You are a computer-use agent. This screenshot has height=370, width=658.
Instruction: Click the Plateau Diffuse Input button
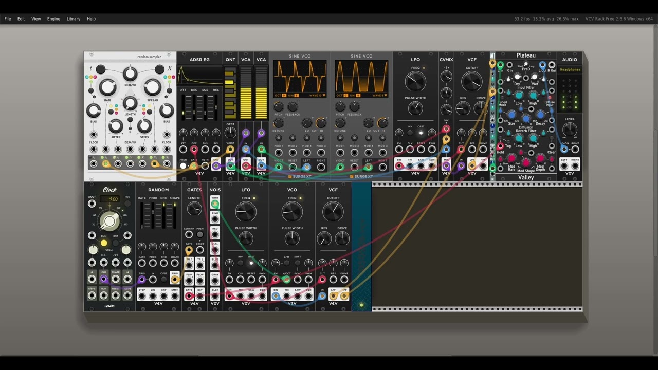tap(550, 97)
